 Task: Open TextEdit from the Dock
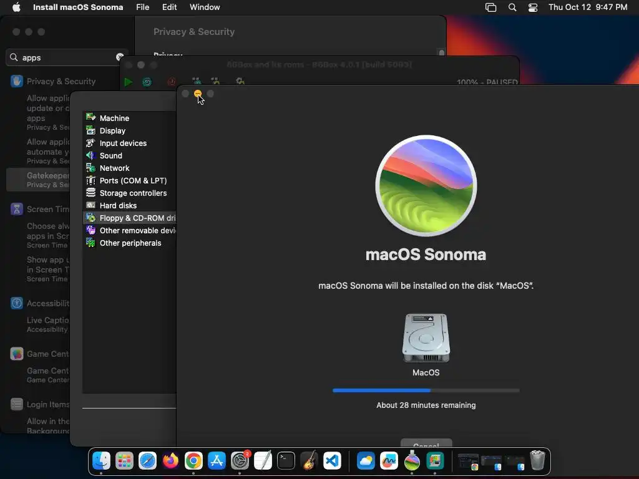pyautogui.click(x=263, y=461)
